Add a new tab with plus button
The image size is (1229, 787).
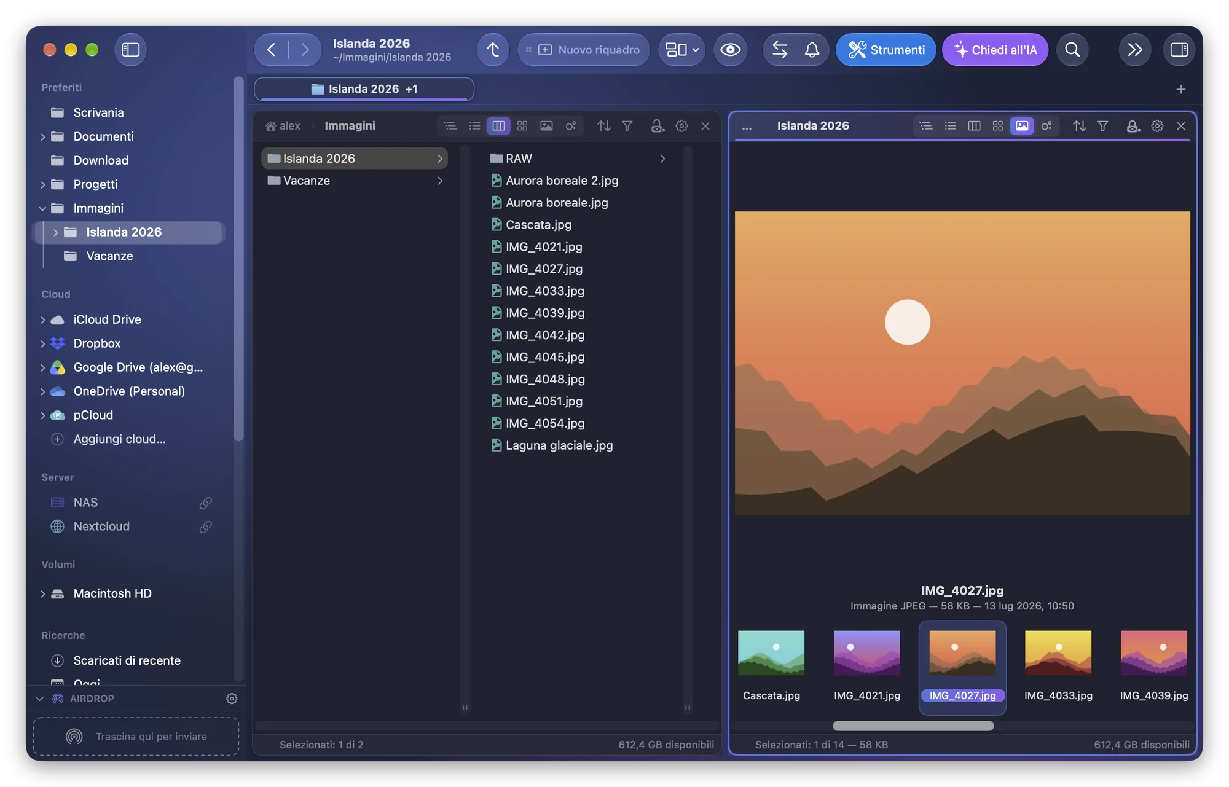(x=1180, y=90)
